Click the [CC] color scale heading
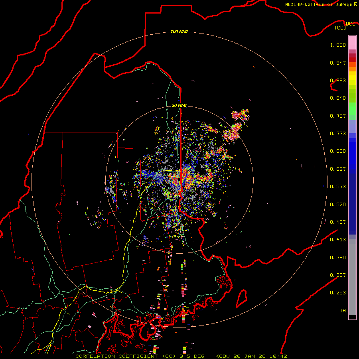 pos(341,28)
